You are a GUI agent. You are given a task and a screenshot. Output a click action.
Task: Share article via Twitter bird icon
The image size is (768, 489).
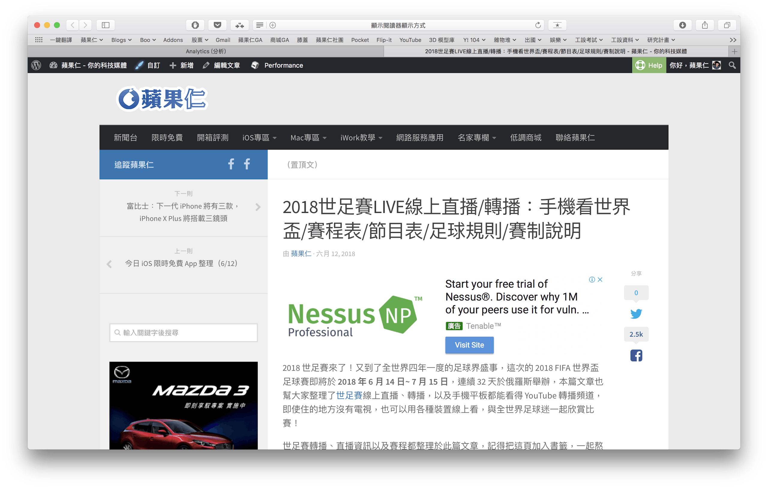[x=636, y=314]
